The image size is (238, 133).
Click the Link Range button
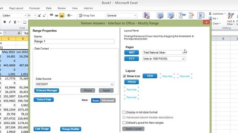tap(42, 129)
